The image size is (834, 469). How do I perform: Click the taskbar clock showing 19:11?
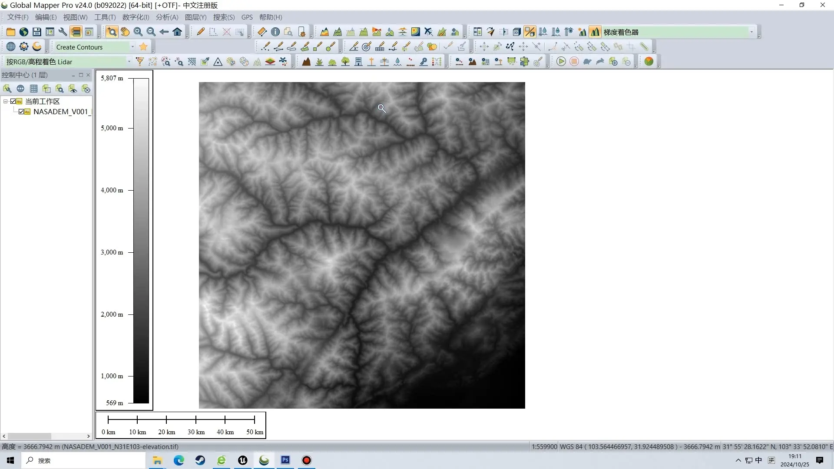(x=794, y=460)
